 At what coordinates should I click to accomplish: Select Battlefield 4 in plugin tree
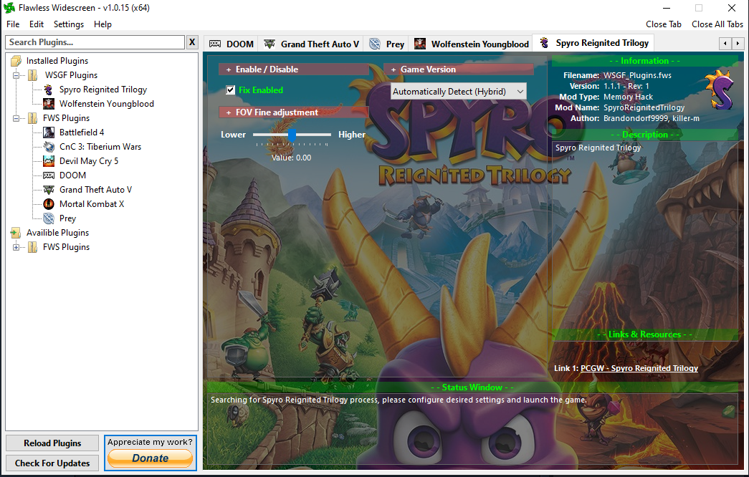tap(82, 132)
